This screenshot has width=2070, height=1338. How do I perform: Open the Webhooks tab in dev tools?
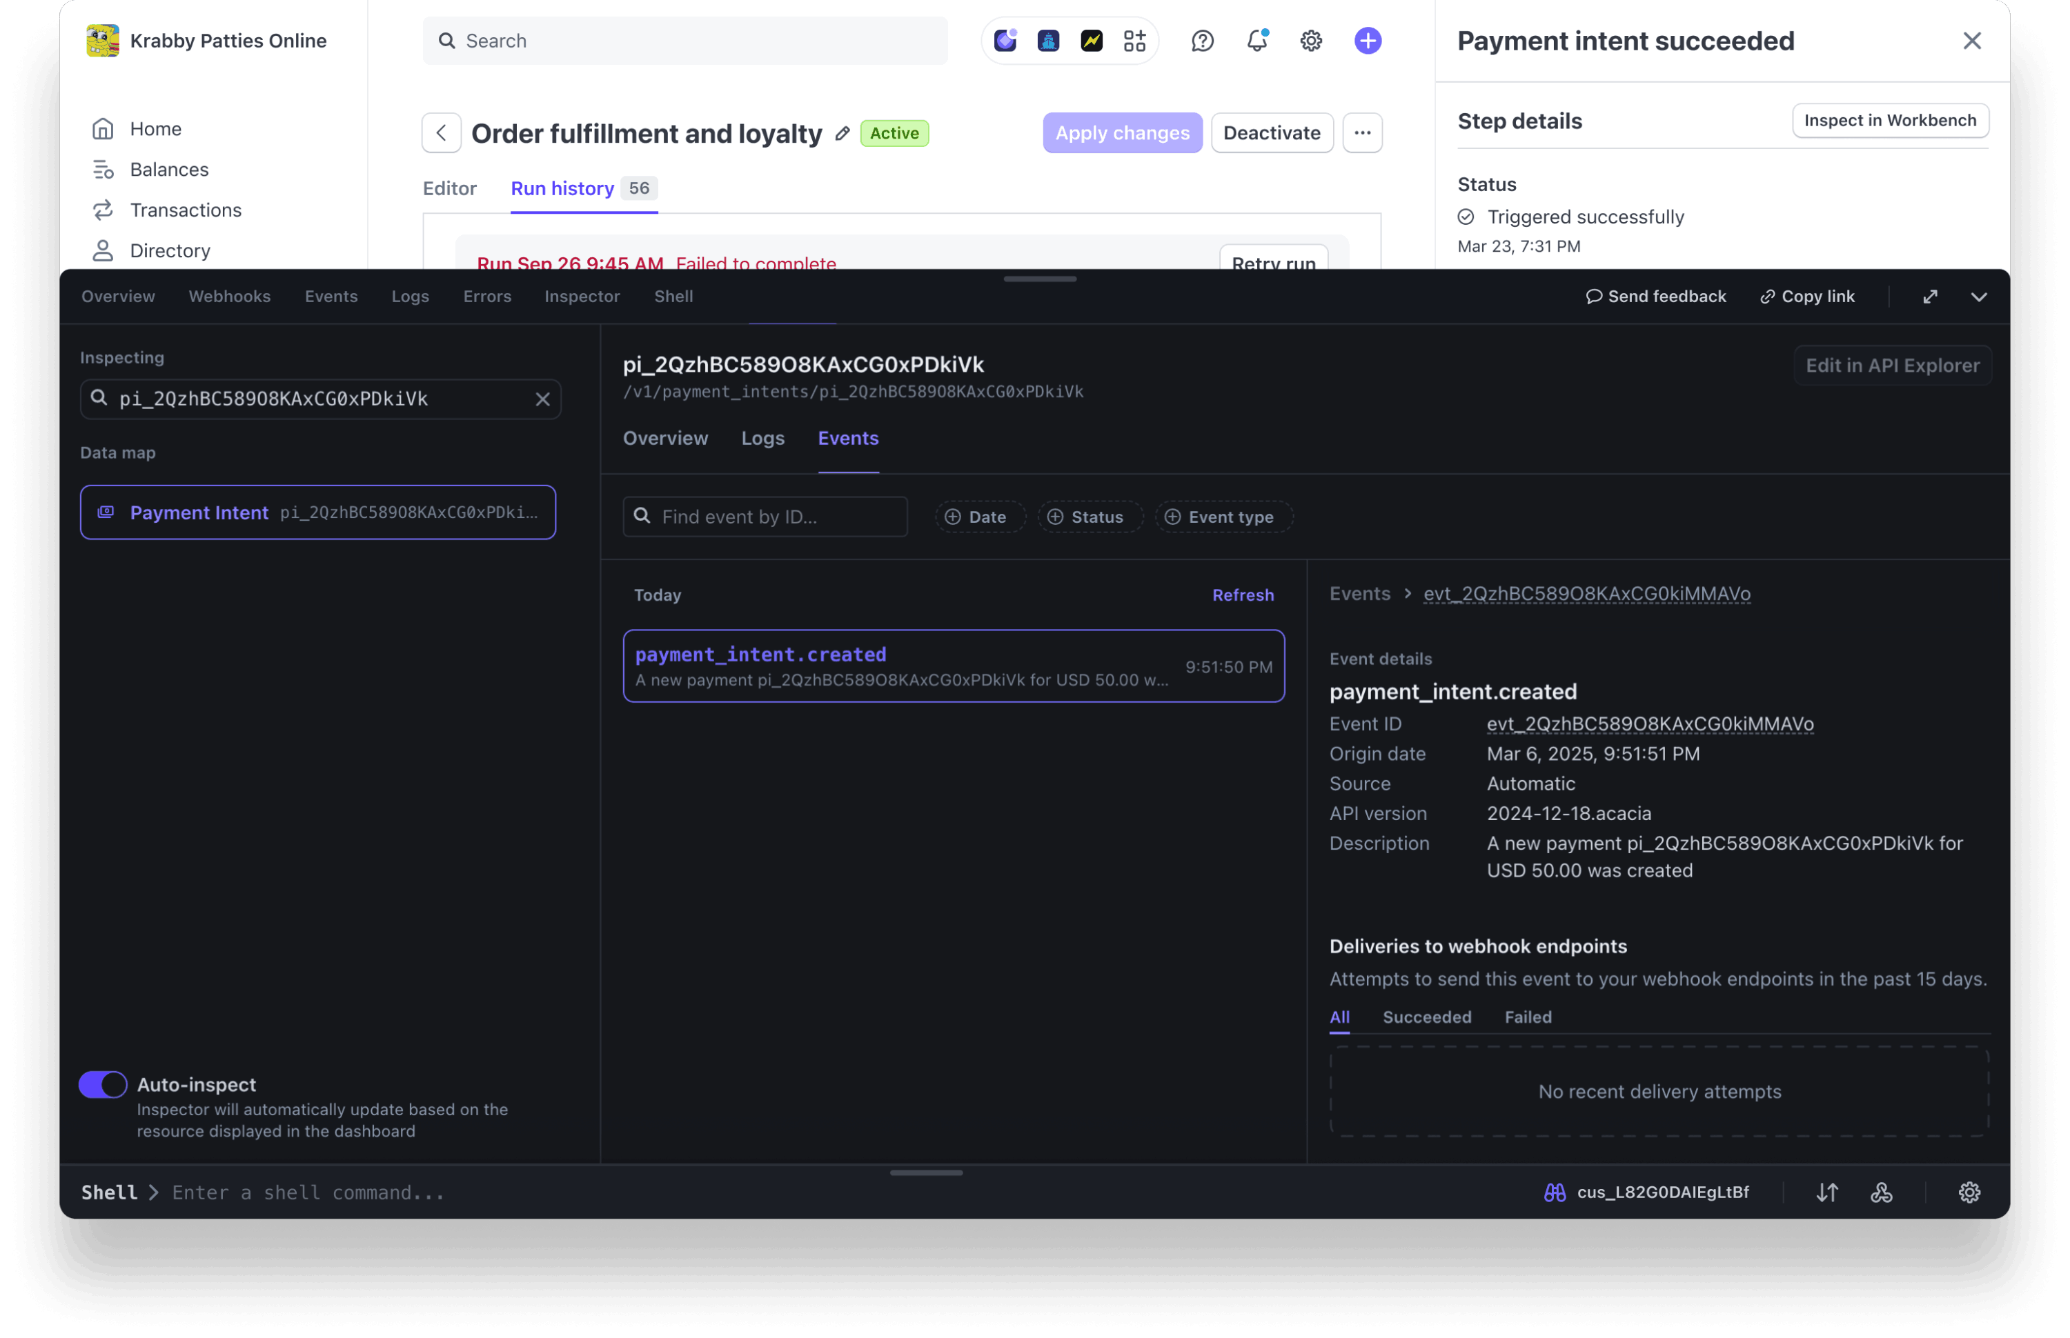(x=229, y=297)
